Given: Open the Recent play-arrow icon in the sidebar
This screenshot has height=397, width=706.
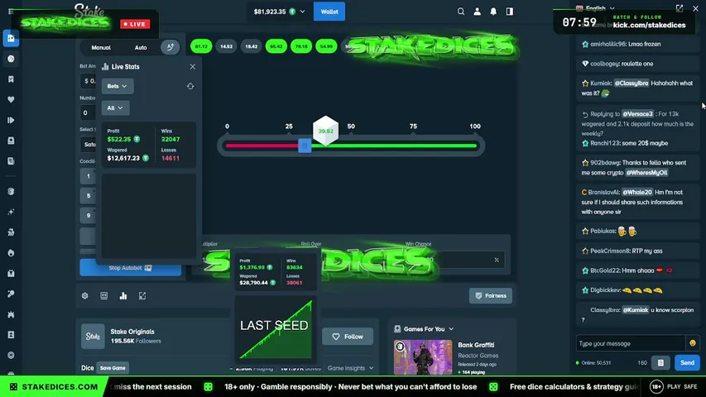Looking at the screenshot, I should tap(11, 120).
